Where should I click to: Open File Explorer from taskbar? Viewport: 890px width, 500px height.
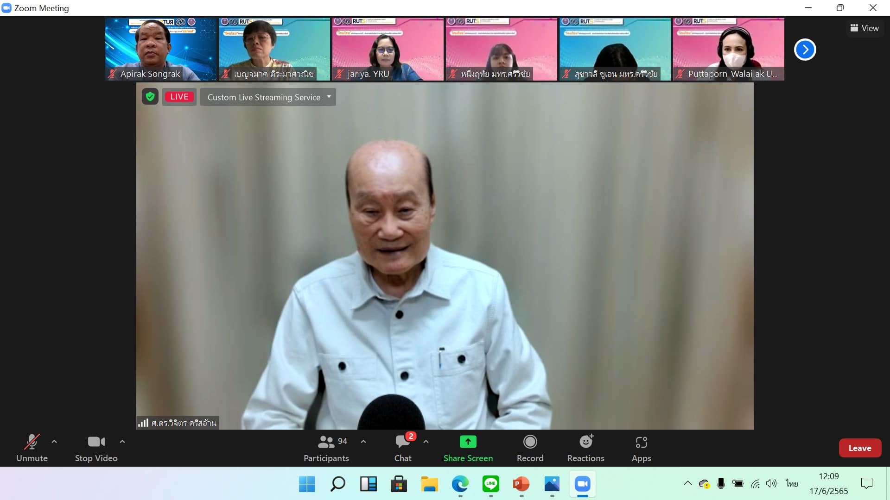(x=430, y=484)
